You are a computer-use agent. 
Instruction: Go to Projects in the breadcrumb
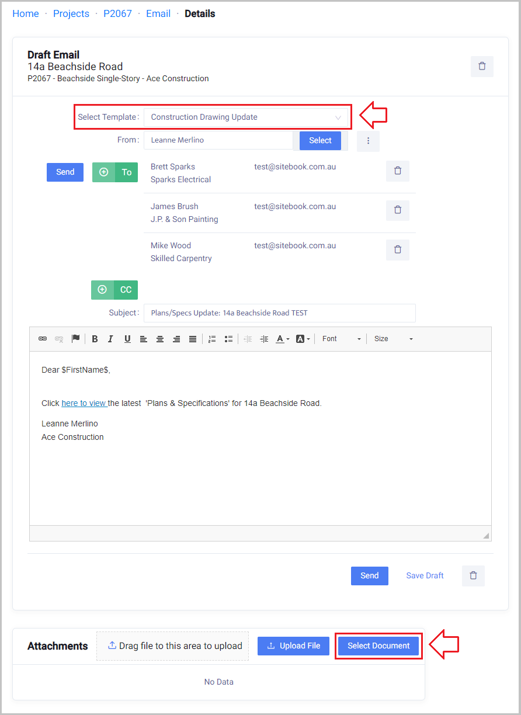[71, 13]
